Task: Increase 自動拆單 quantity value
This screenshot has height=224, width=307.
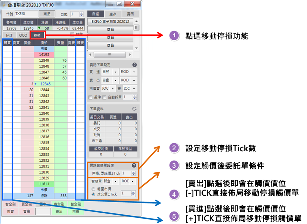Action: point(134,96)
